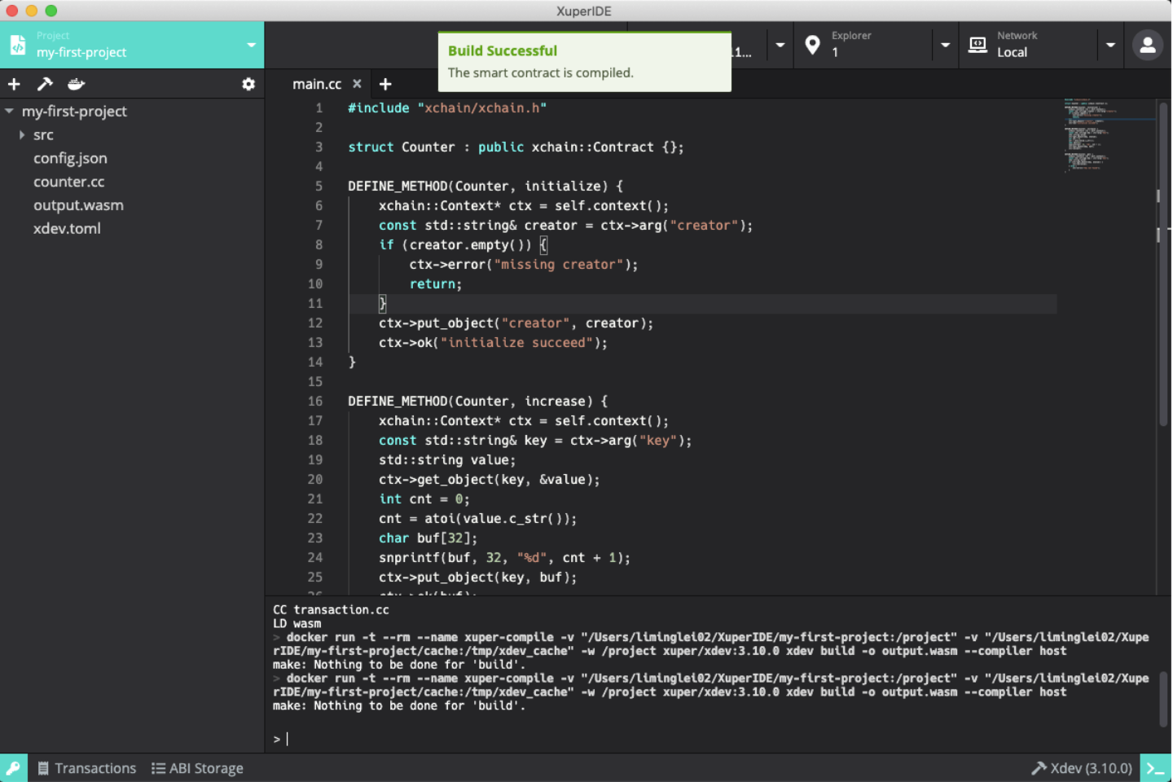
Task: Open a new editor tab with plus
Action: coord(385,84)
